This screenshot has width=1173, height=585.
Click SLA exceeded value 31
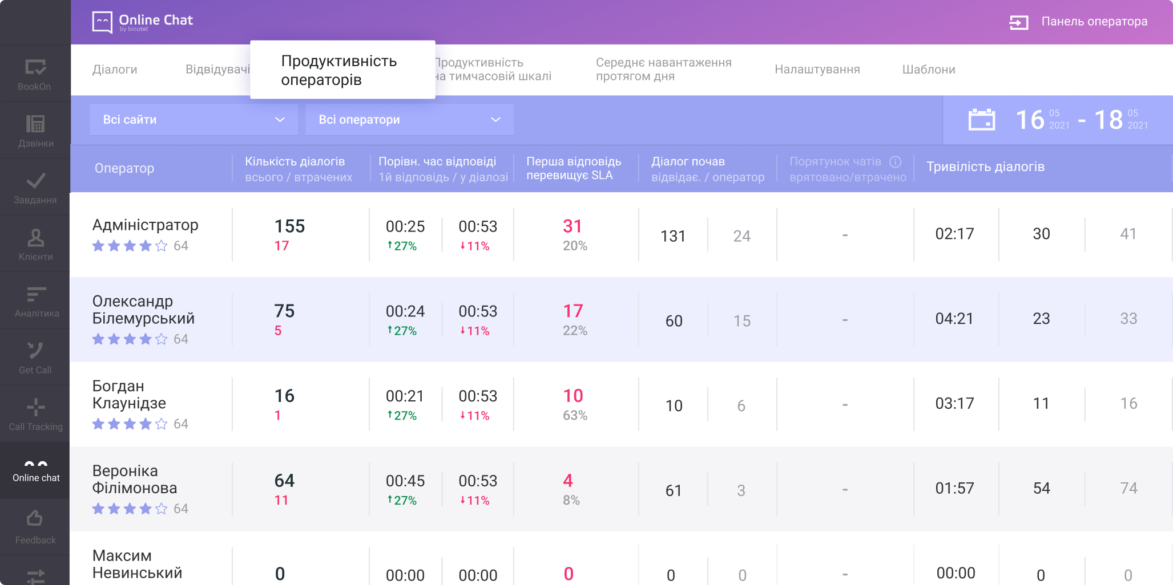[x=573, y=226]
